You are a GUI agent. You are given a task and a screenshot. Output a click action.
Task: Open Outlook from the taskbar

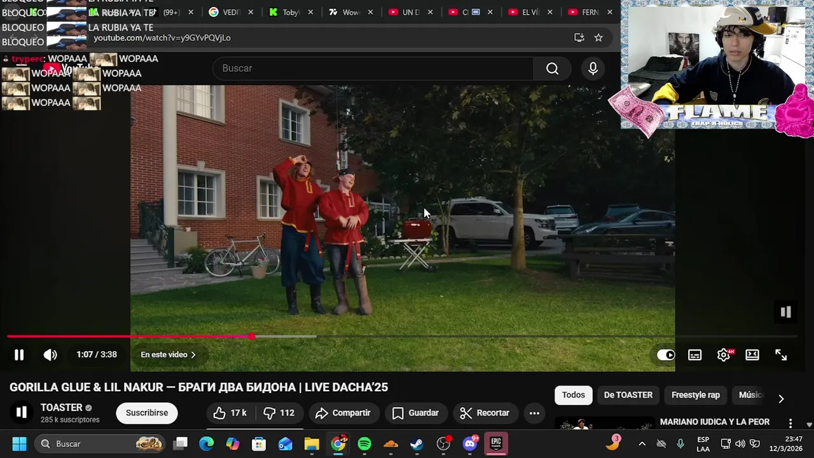point(285,443)
